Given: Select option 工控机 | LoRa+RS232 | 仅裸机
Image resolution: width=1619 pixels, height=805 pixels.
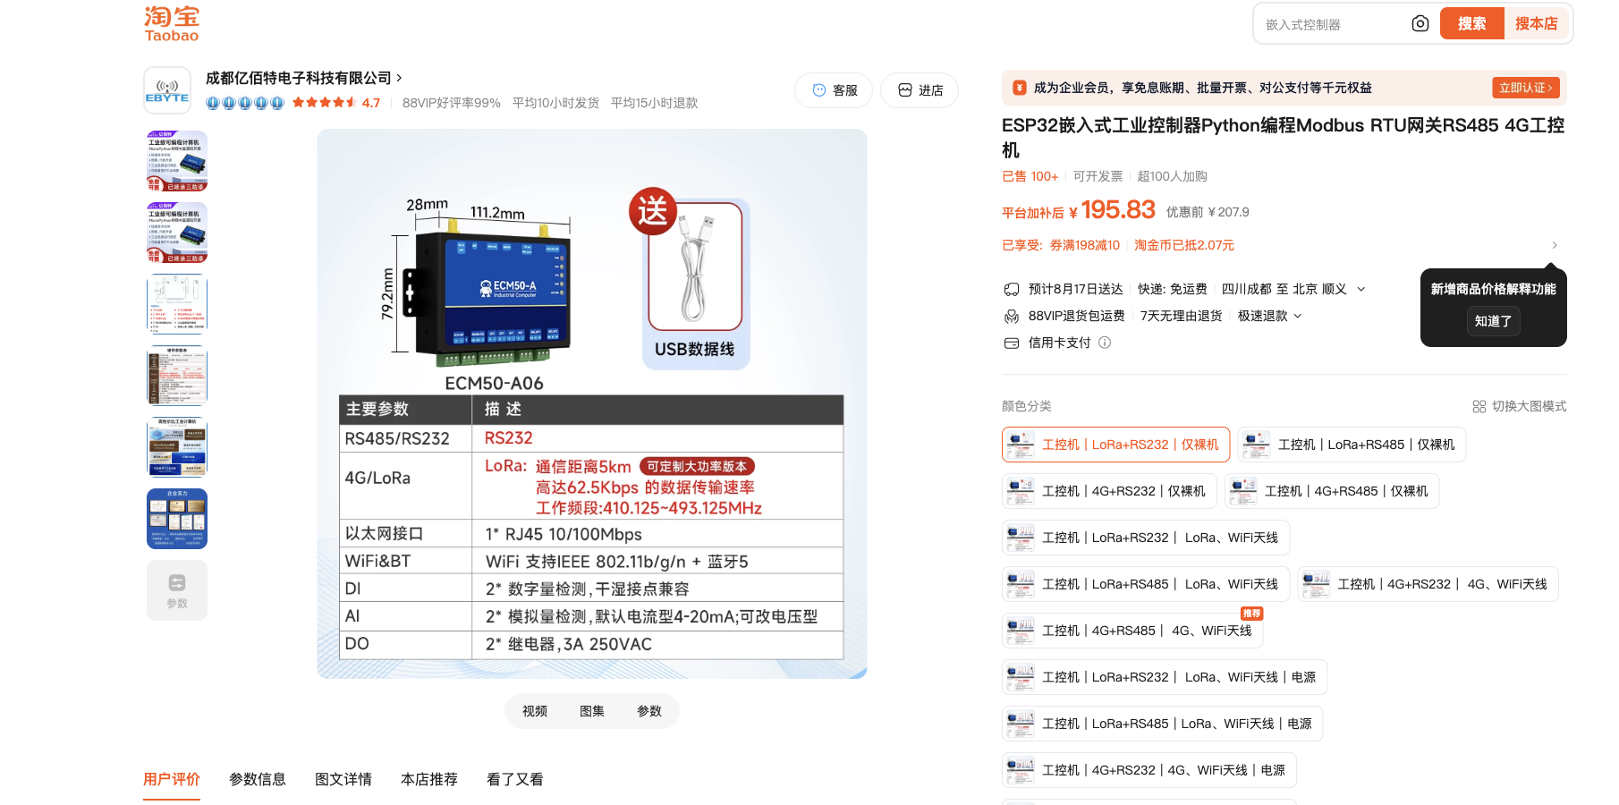Looking at the screenshot, I should [x=1115, y=445].
